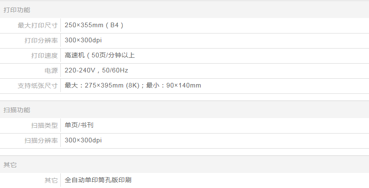This screenshot has height=188, width=369.
Task: Select the 扫描分辨率 row label
Action: click(41, 140)
